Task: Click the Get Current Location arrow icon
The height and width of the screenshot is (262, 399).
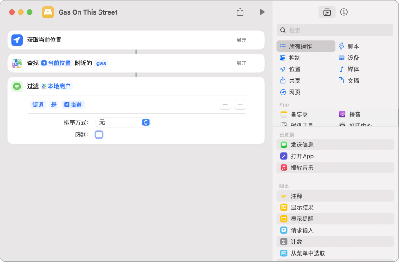Action: coord(17,40)
